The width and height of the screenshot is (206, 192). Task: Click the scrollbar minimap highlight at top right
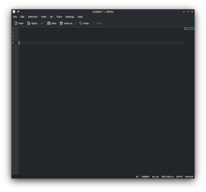coord(189,29)
